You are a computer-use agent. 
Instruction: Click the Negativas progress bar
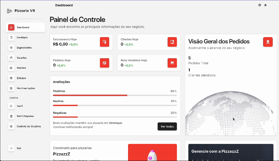(x=115, y=117)
